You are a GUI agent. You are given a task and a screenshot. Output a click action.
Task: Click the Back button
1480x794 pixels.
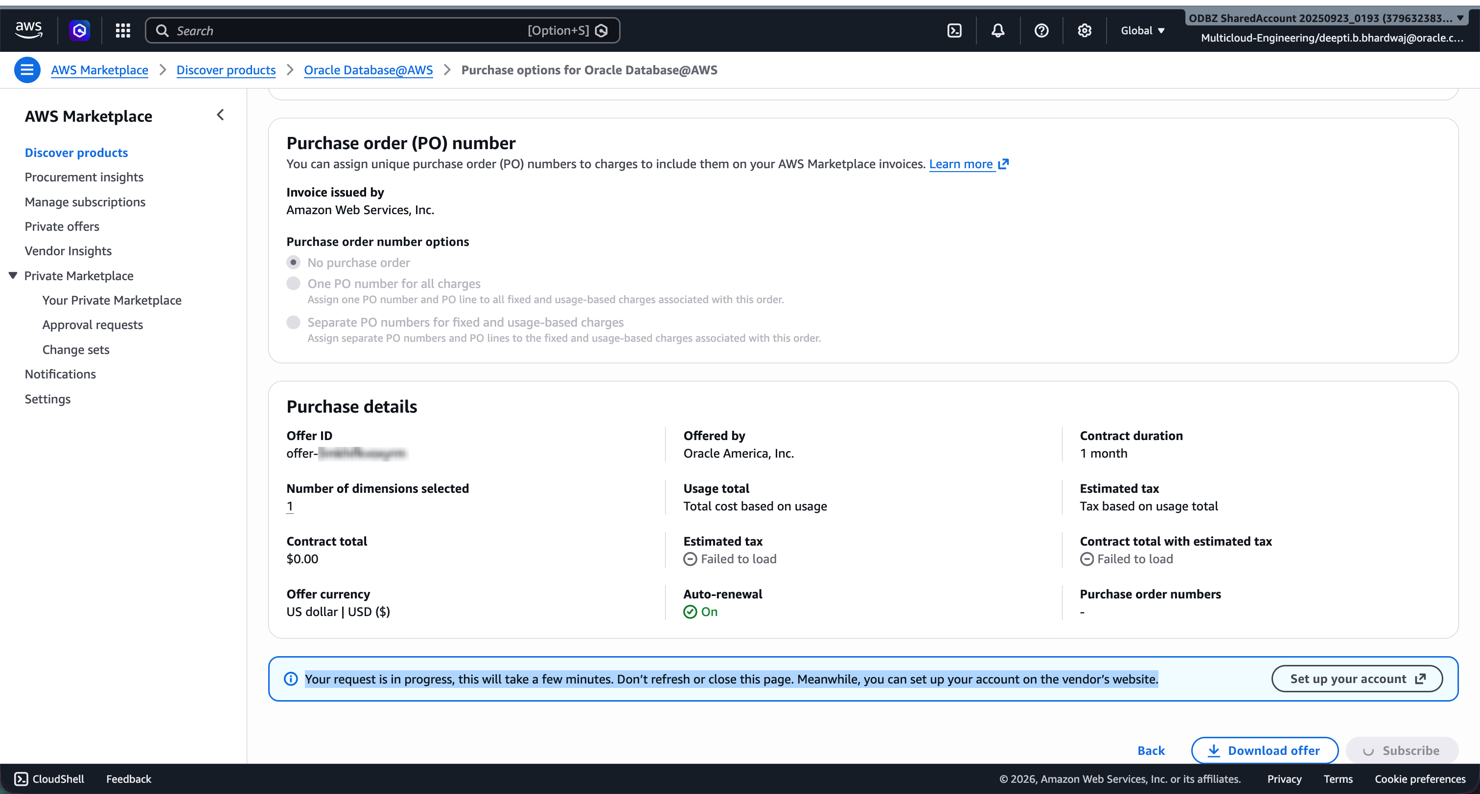[1151, 750]
